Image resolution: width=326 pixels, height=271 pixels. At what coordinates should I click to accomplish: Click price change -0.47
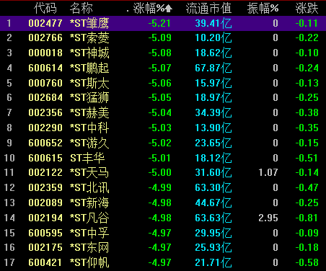[x=307, y=187]
